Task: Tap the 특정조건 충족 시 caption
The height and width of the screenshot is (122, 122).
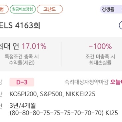Action: coord(22,56)
